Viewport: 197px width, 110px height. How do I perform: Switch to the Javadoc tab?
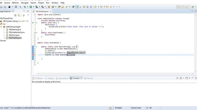click(x=50, y=78)
